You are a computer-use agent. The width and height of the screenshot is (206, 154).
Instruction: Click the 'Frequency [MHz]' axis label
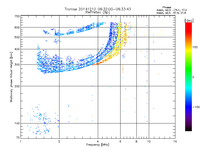pos(98,145)
